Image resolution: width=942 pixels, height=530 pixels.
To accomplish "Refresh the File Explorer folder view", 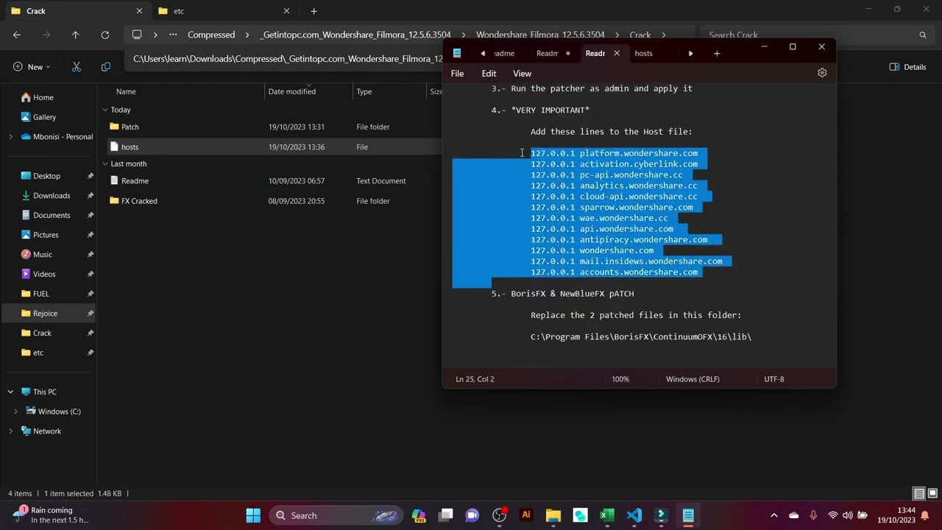I will (x=105, y=35).
